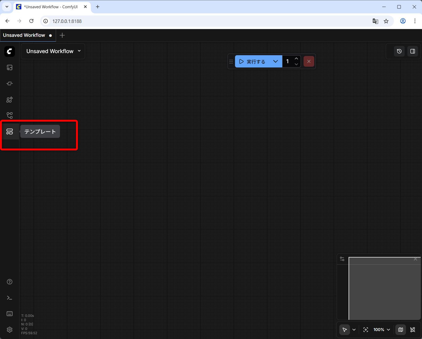Image resolution: width=422 pixels, height=339 pixels.
Task: Click the 実行する run button
Action: [x=252, y=62]
